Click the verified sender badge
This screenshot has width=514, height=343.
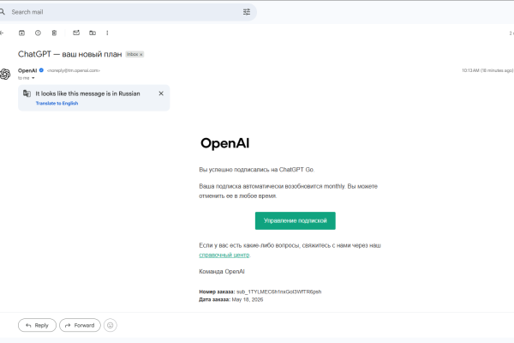point(41,70)
